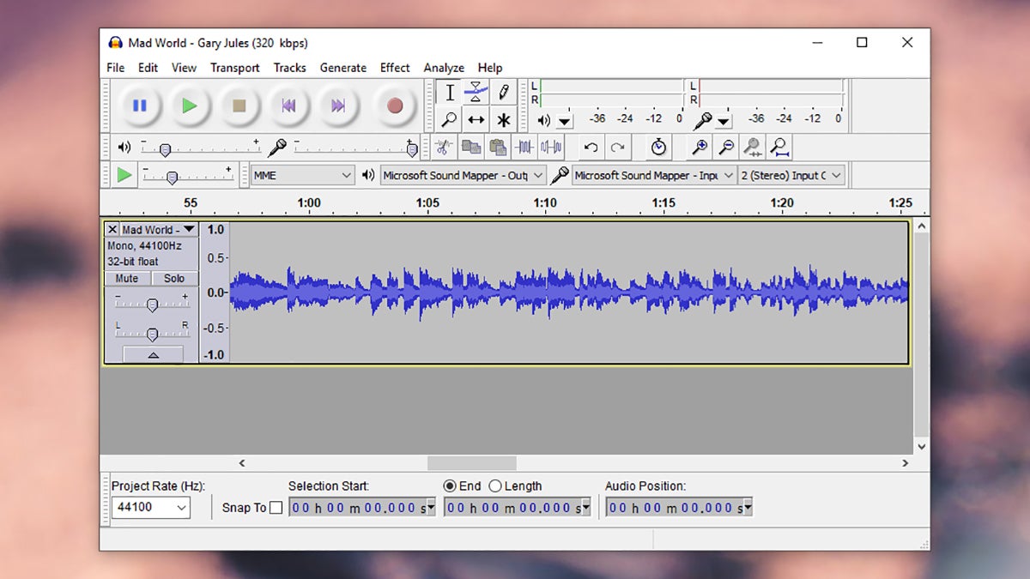Open the Effect menu
This screenshot has width=1030, height=579.
pyautogui.click(x=395, y=68)
